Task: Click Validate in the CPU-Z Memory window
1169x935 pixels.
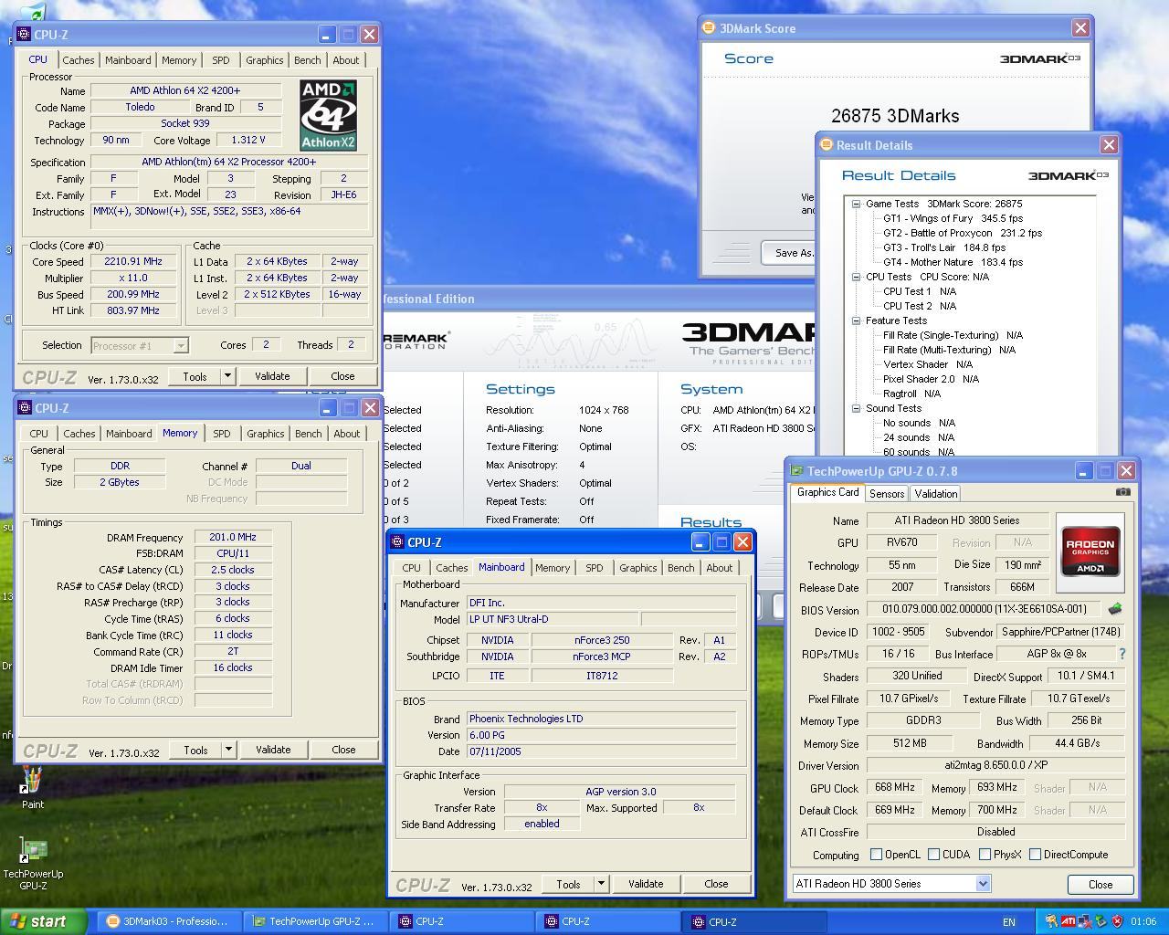Action: pyautogui.click(x=273, y=750)
